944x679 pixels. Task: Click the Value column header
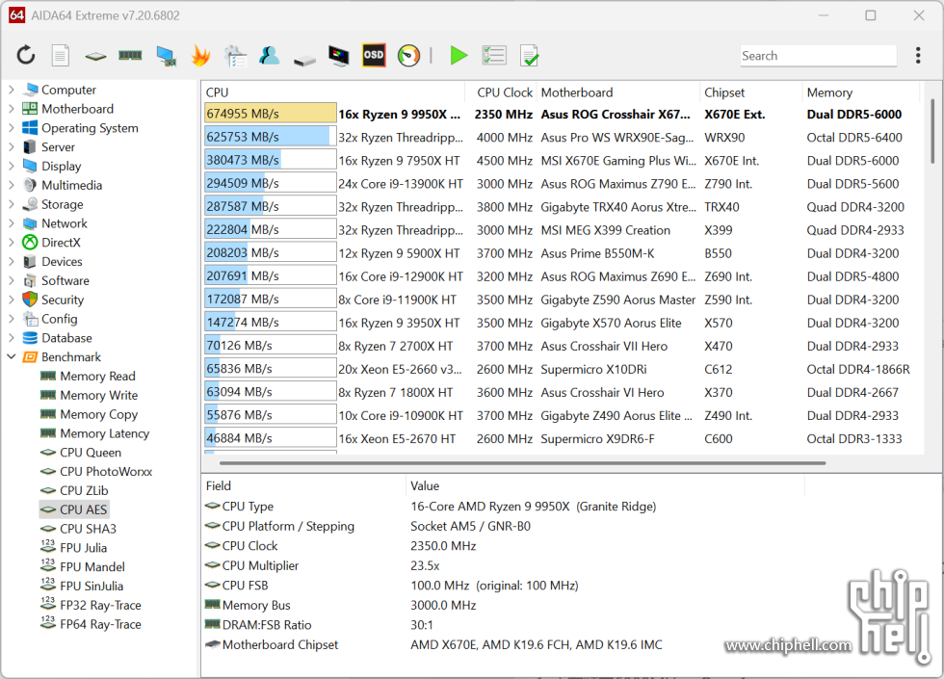pyautogui.click(x=605, y=485)
